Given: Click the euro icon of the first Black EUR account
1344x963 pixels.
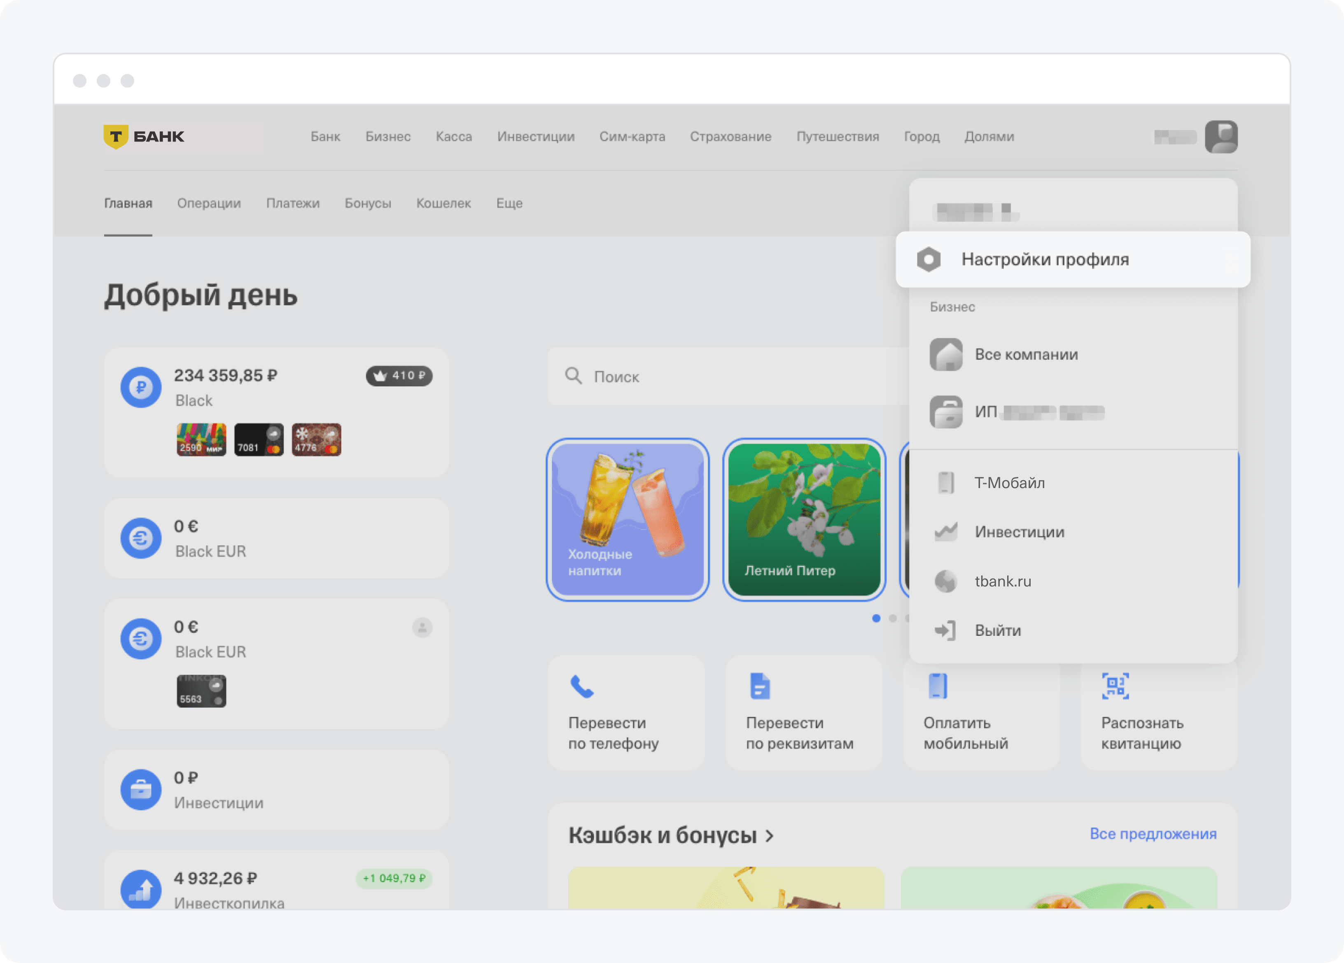Looking at the screenshot, I should click(x=141, y=538).
